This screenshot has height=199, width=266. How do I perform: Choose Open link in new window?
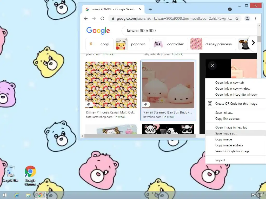click(x=235, y=89)
